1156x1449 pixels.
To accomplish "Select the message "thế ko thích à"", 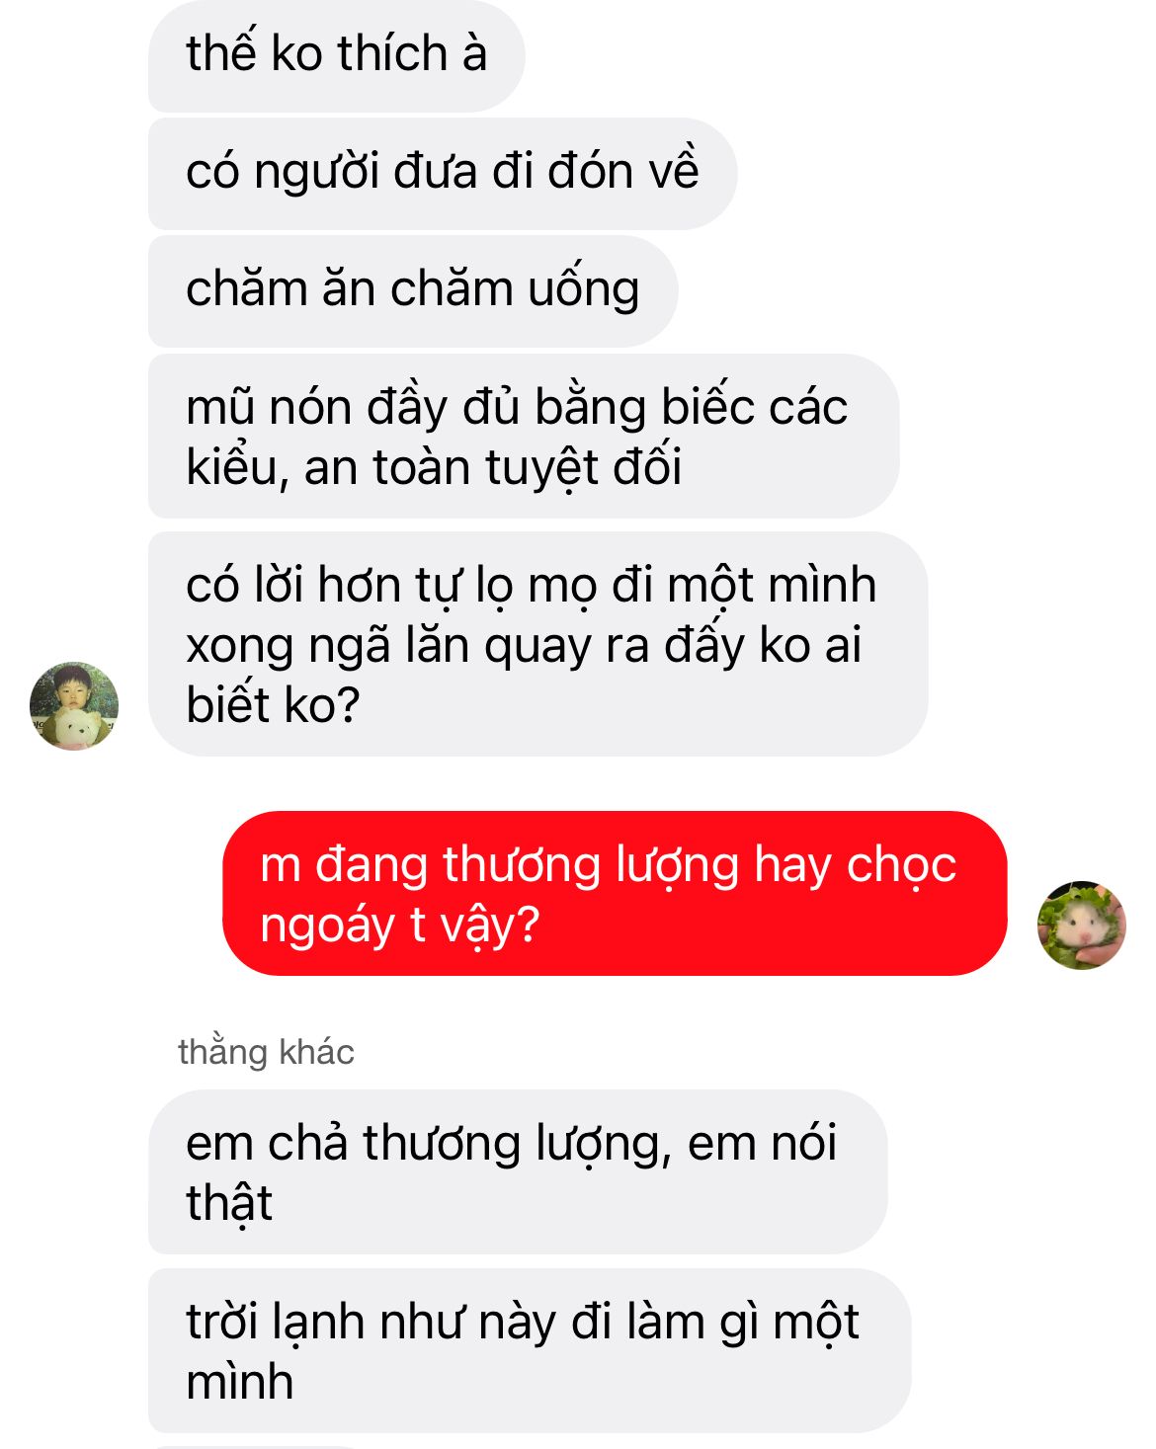I will coord(336,55).
